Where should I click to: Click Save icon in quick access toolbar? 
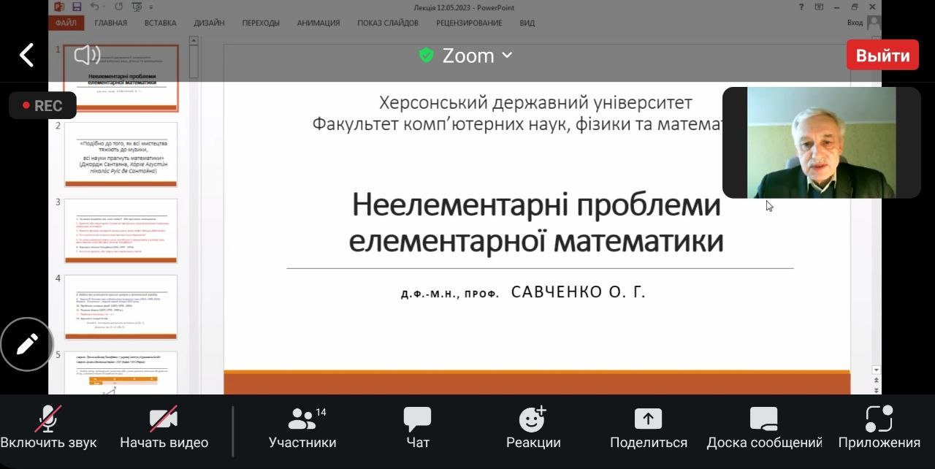pos(77,7)
